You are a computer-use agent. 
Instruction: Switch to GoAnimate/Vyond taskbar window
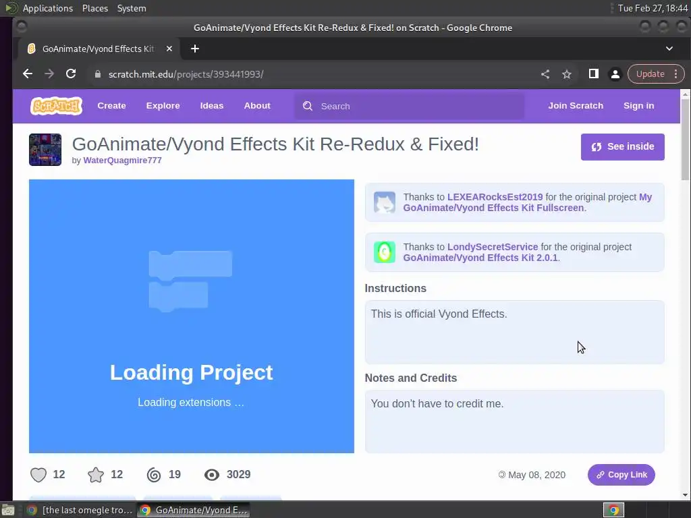(x=194, y=510)
